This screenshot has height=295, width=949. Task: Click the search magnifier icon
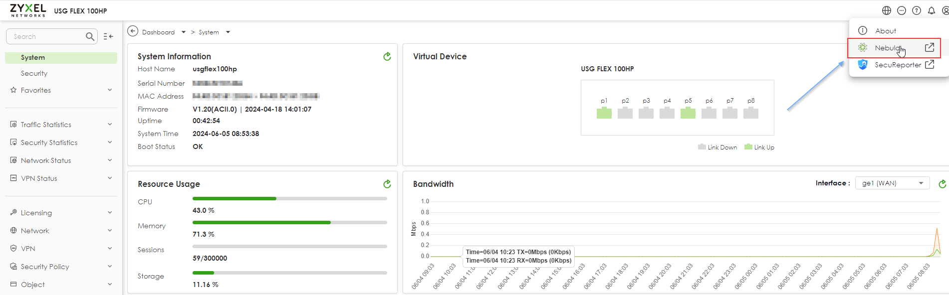(x=90, y=36)
